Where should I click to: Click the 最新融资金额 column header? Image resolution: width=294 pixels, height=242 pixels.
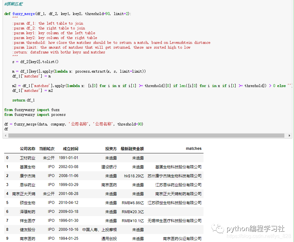[x=132, y=149]
